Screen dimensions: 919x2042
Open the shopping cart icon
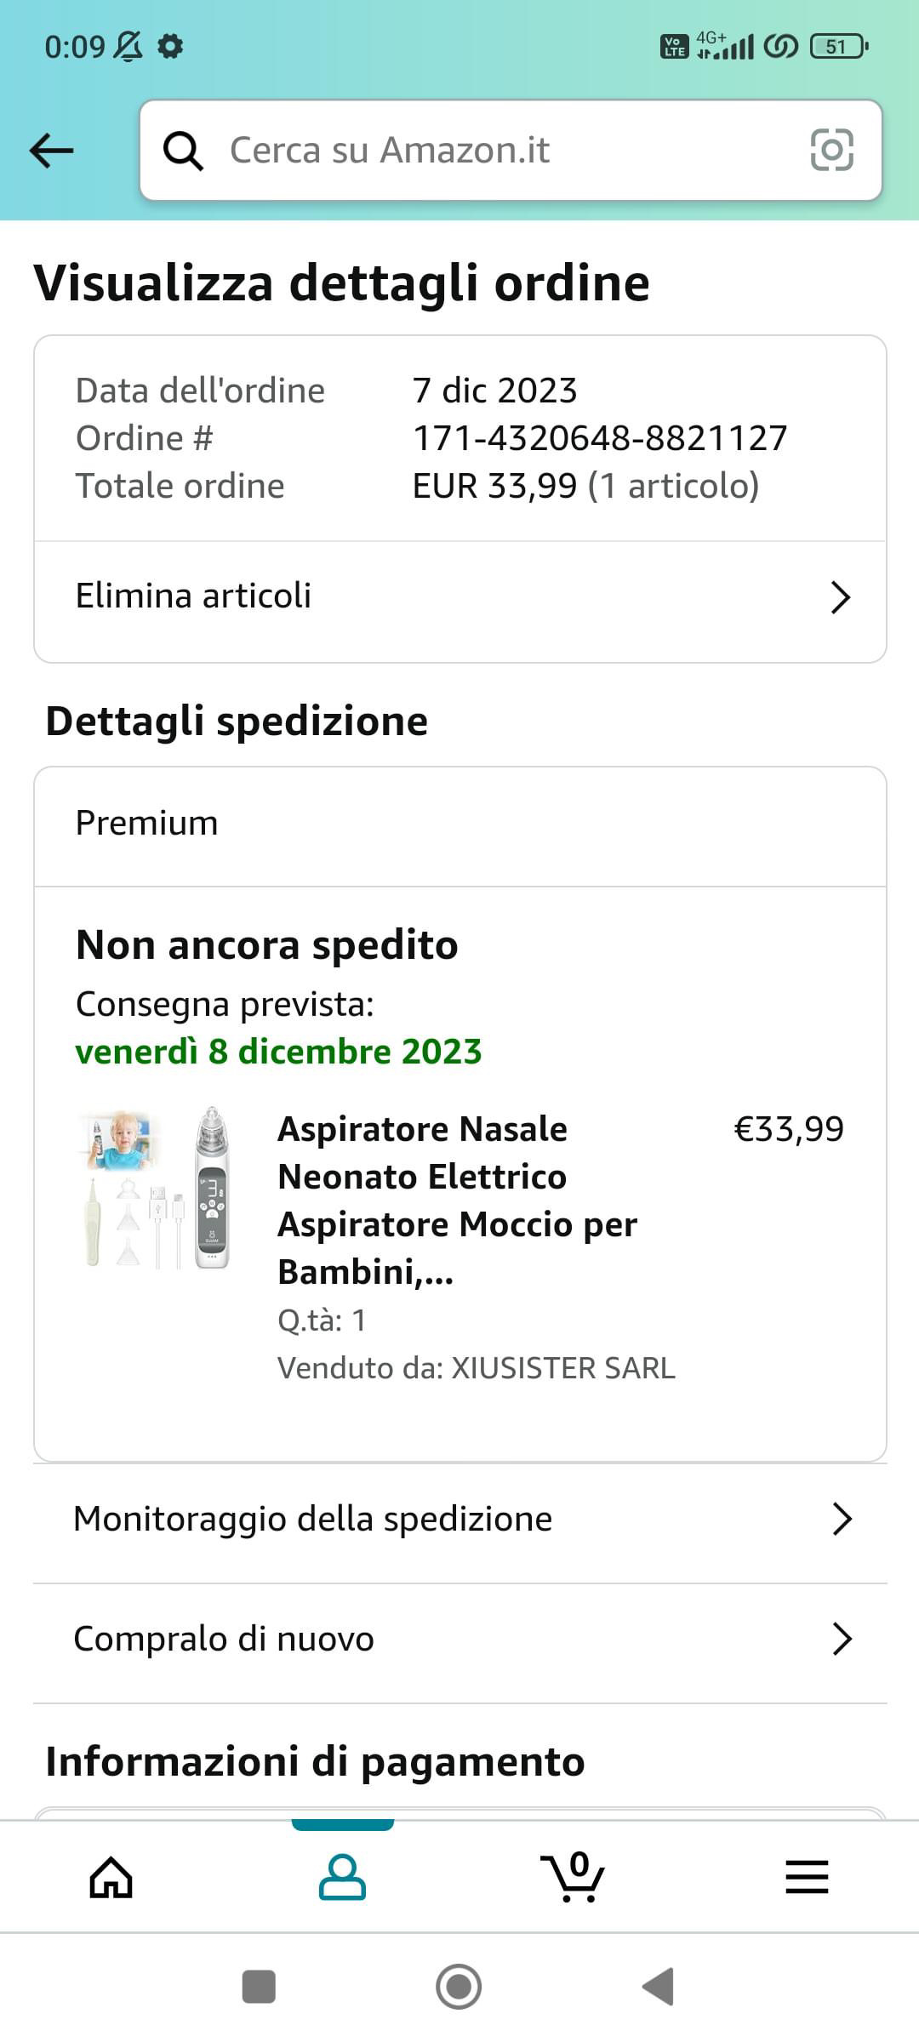point(573,1876)
